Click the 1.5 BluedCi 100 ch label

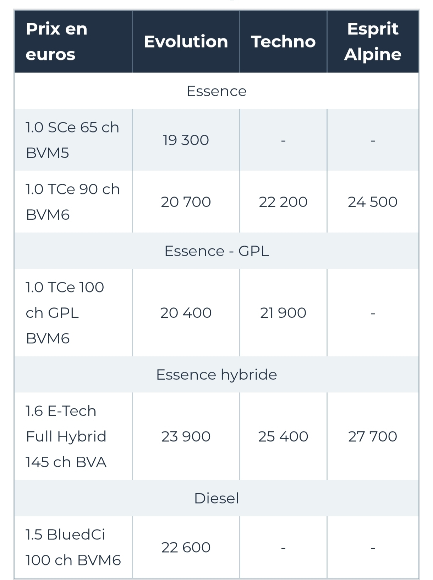[73, 547]
